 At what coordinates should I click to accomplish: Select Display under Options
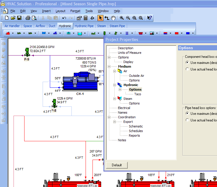coord(128,62)
